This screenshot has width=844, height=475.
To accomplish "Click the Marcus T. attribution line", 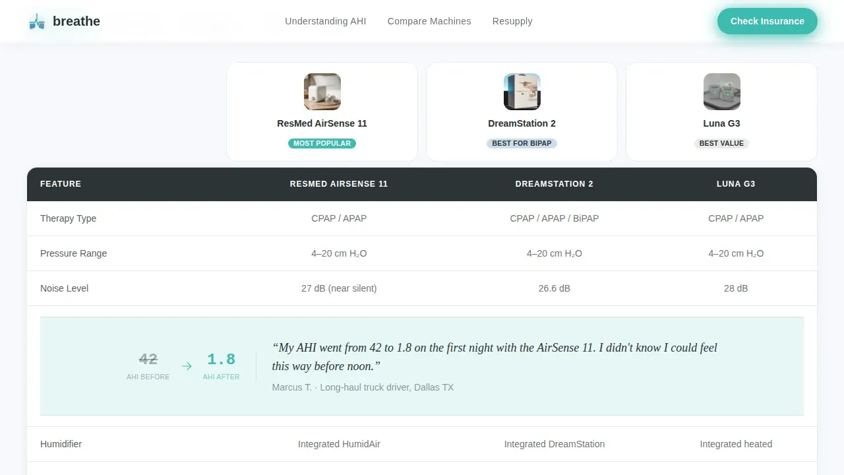I will tap(363, 387).
